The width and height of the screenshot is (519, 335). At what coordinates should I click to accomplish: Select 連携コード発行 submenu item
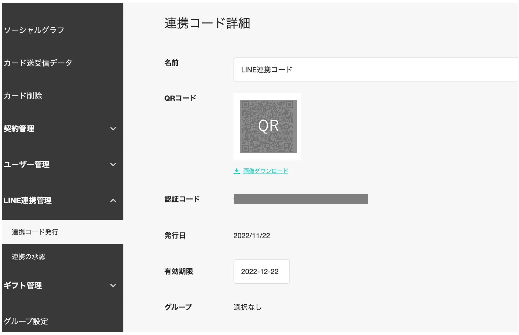click(x=63, y=232)
